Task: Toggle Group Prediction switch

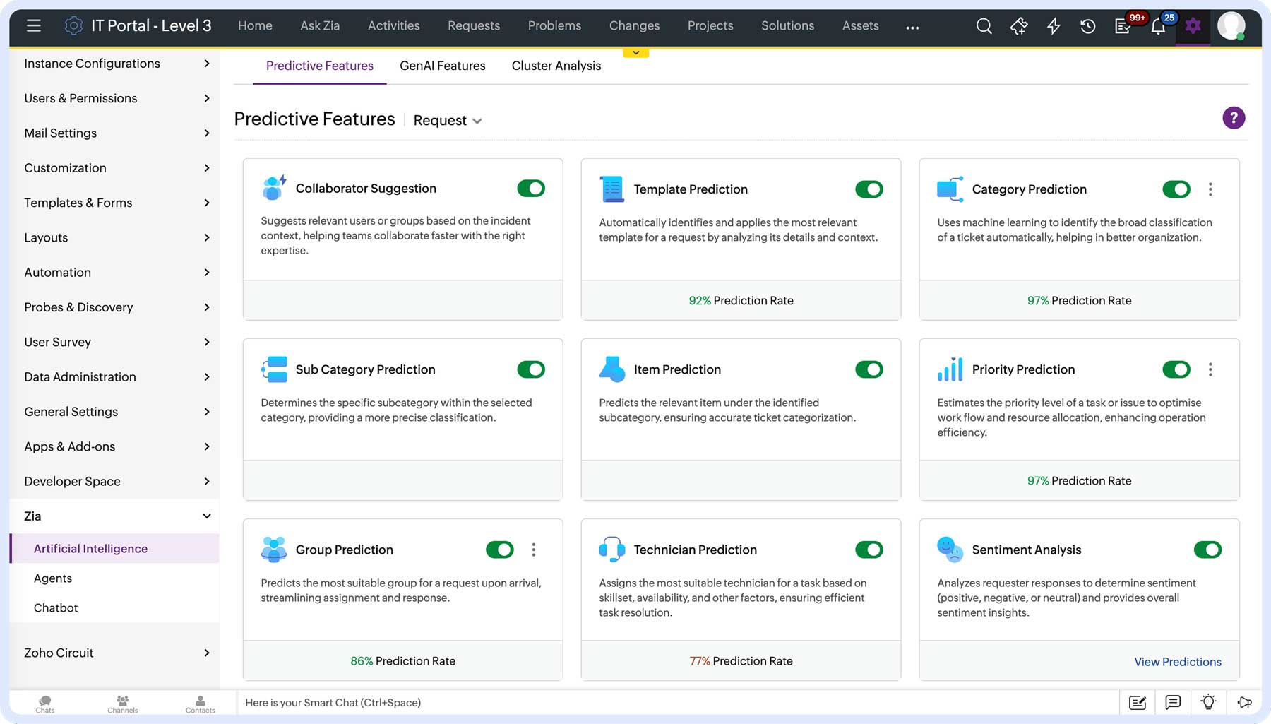Action: pos(500,550)
